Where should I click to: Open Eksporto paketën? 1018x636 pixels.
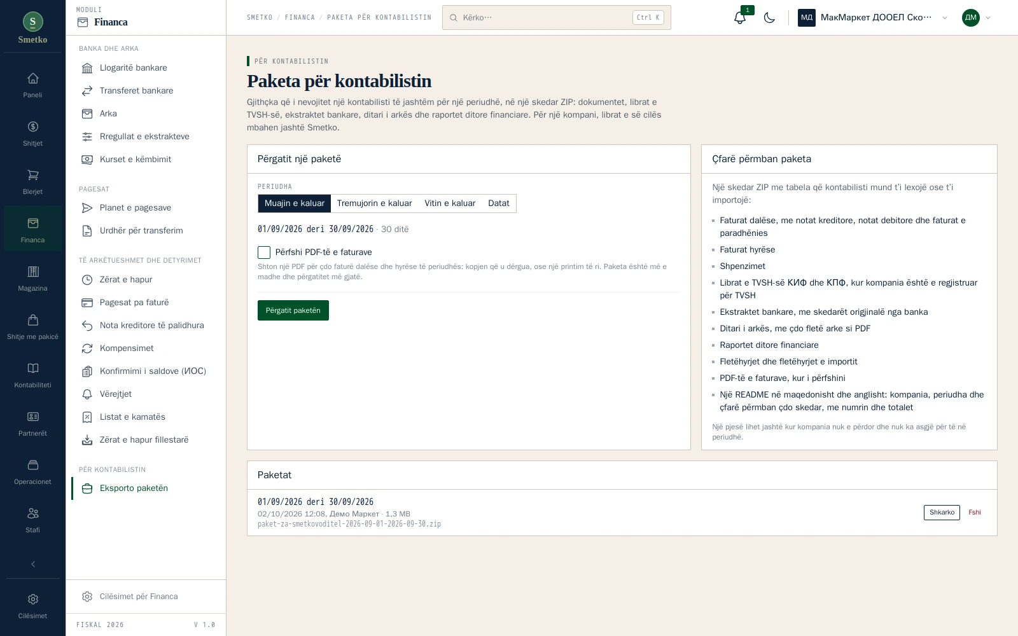pyautogui.click(x=146, y=488)
